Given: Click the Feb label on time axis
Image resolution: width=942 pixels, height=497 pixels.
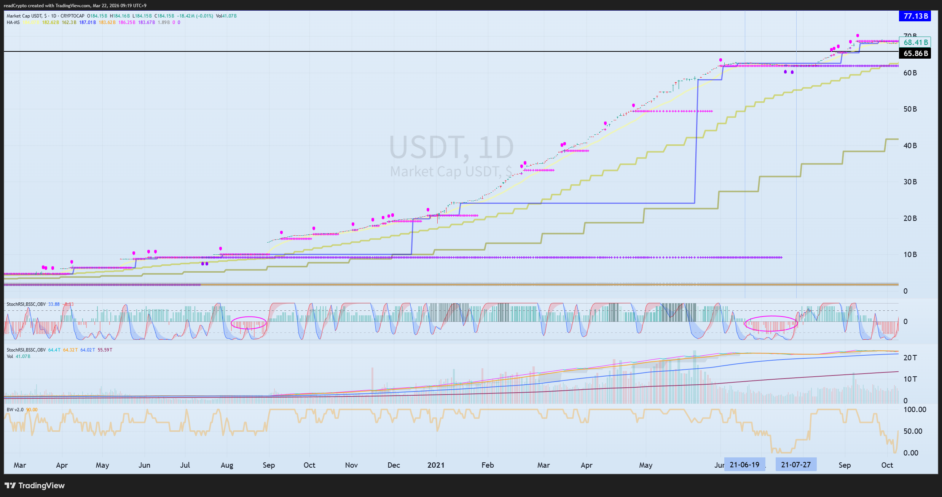Looking at the screenshot, I should [x=488, y=465].
